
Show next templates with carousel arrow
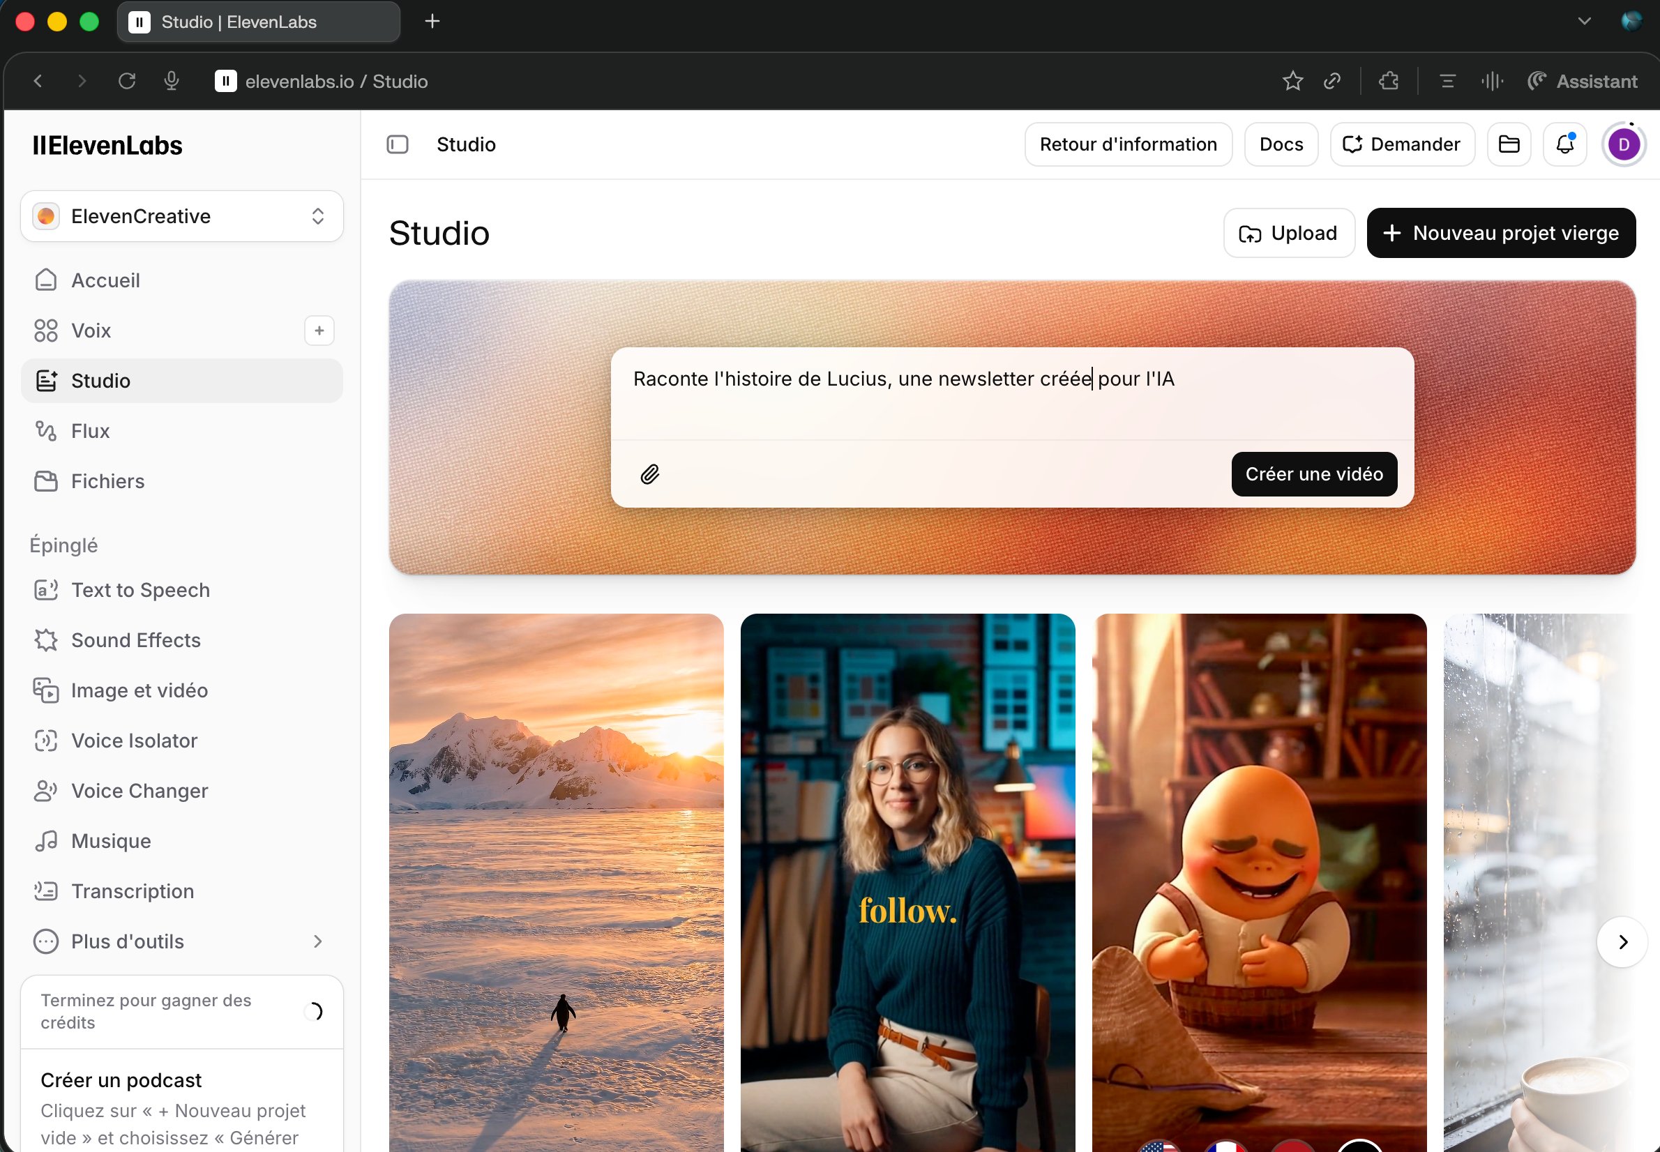pyautogui.click(x=1622, y=942)
